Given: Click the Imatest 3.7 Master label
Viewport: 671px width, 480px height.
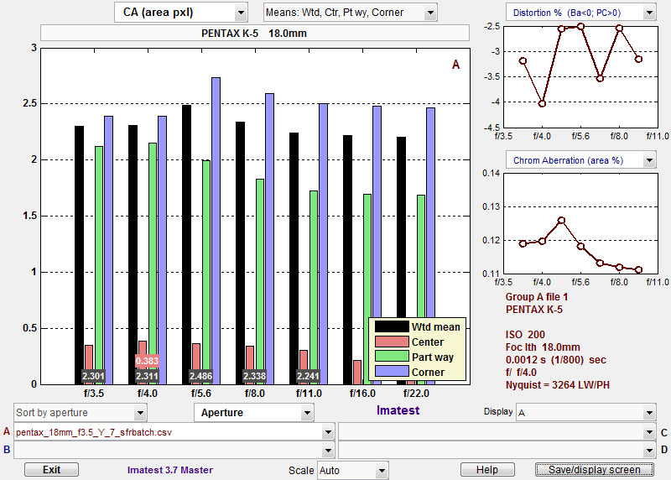Looking at the screenshot, I should (170, 470).
